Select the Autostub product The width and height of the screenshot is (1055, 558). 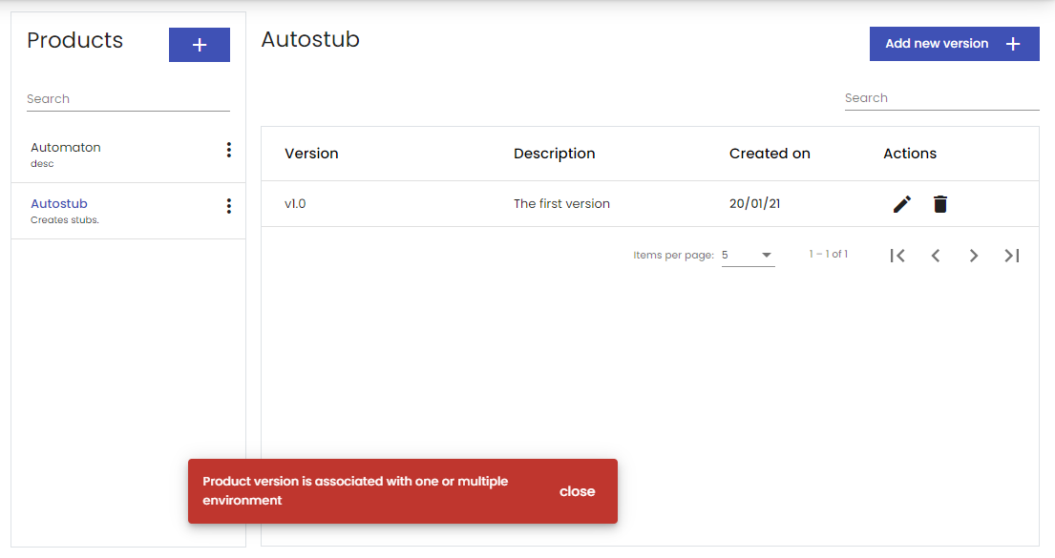pos(128,211)
